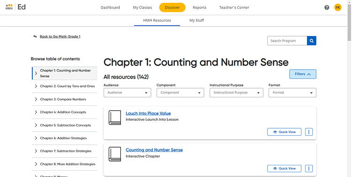Open the Component dropdown
This screenshot has width=352, height=177.
(x=180, y=93)
